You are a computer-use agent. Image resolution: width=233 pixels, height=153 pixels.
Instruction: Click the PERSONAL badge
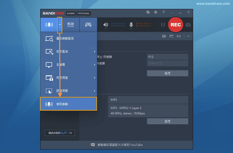(x=84, y=13)
